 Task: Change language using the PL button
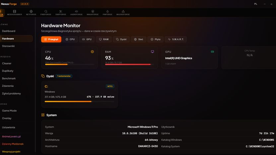255,4
